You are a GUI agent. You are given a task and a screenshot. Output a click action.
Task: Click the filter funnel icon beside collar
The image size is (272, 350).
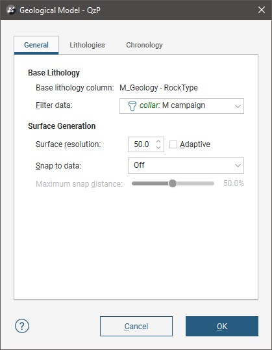[x=132, y=106]
